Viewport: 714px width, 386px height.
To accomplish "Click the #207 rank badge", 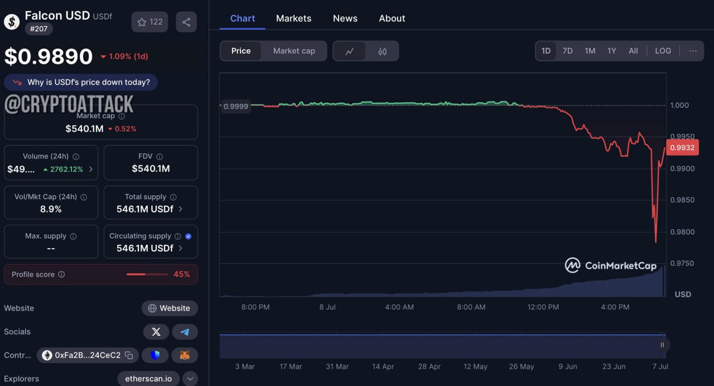I will [38, 28].
